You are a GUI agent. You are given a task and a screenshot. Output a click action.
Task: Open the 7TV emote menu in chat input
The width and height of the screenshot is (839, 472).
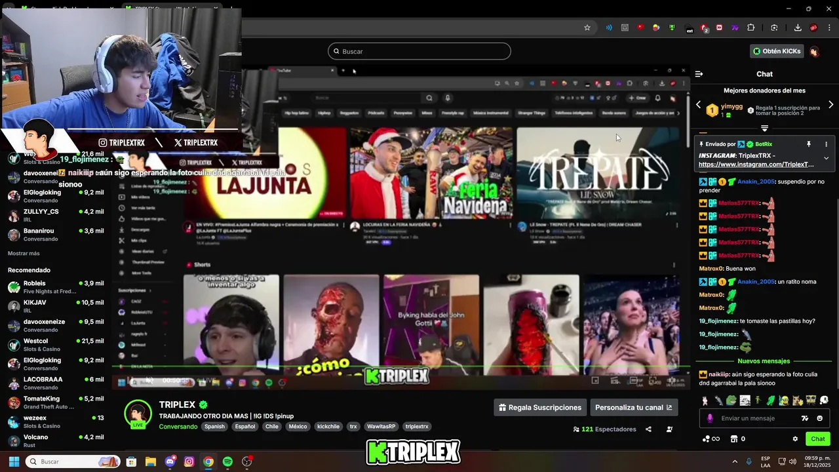pos(805,418)
